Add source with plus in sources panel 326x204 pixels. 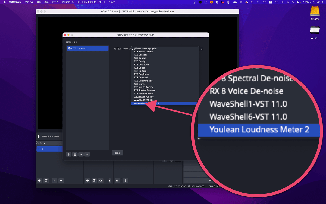[x=87, y=180]
